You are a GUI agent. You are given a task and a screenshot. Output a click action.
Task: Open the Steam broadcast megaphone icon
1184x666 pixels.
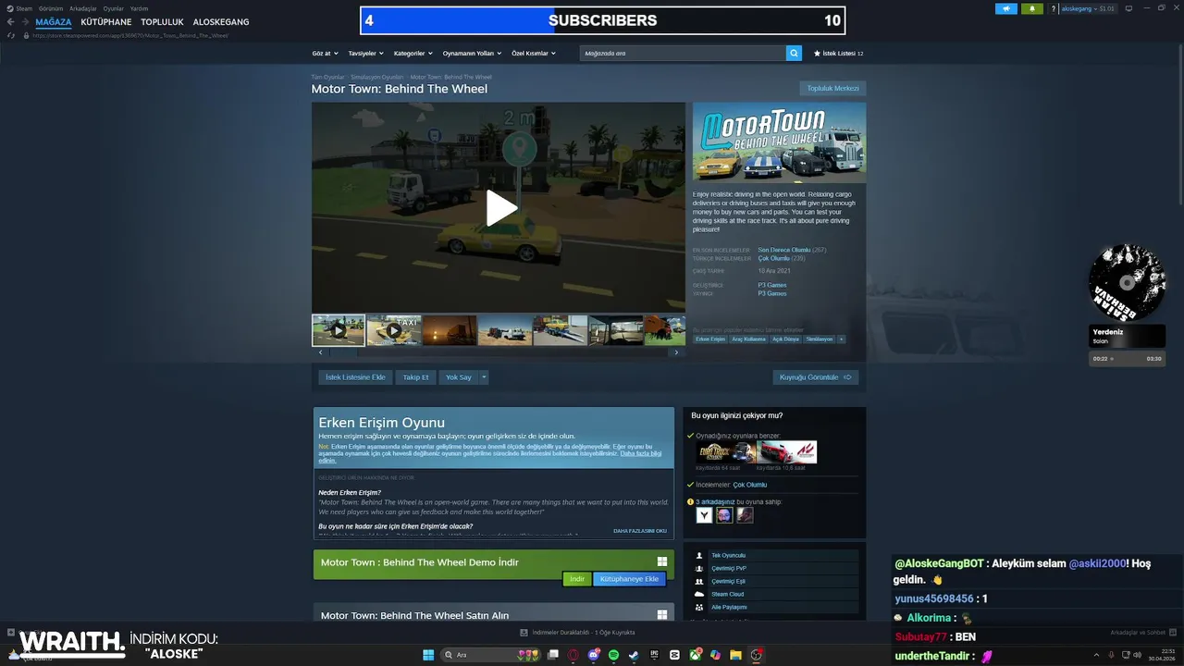click(1006, 8)
